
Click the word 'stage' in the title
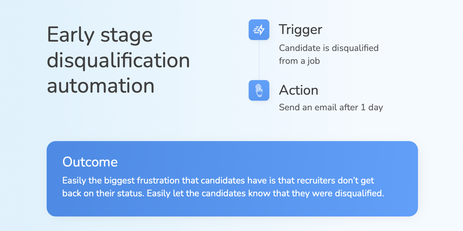[126, 36]
